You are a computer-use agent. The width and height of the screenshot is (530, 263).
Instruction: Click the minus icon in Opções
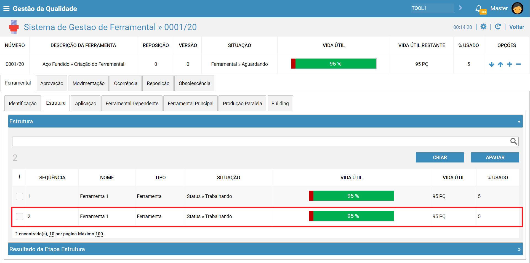(x=518, y=64)
